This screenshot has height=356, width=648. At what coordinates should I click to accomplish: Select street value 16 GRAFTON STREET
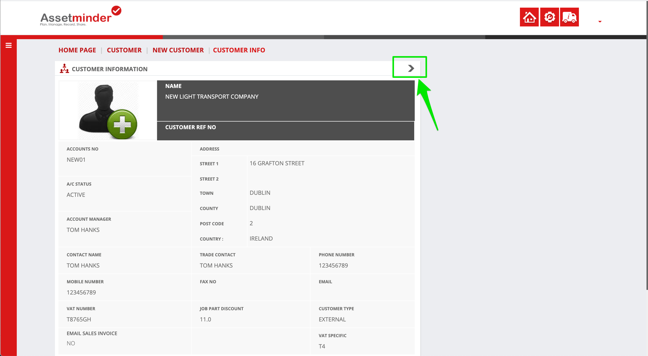click(277, 163)
